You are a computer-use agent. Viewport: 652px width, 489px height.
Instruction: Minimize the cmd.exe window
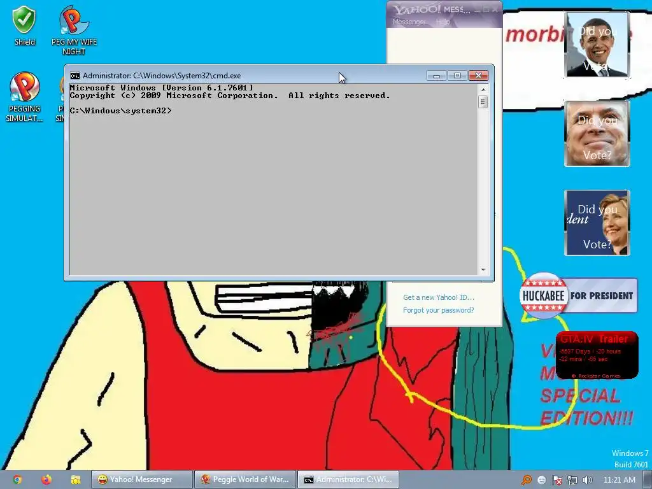(x=436, y=75)
